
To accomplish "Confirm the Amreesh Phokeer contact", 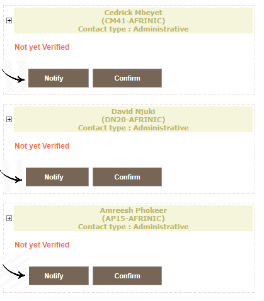I will (127, 276).
